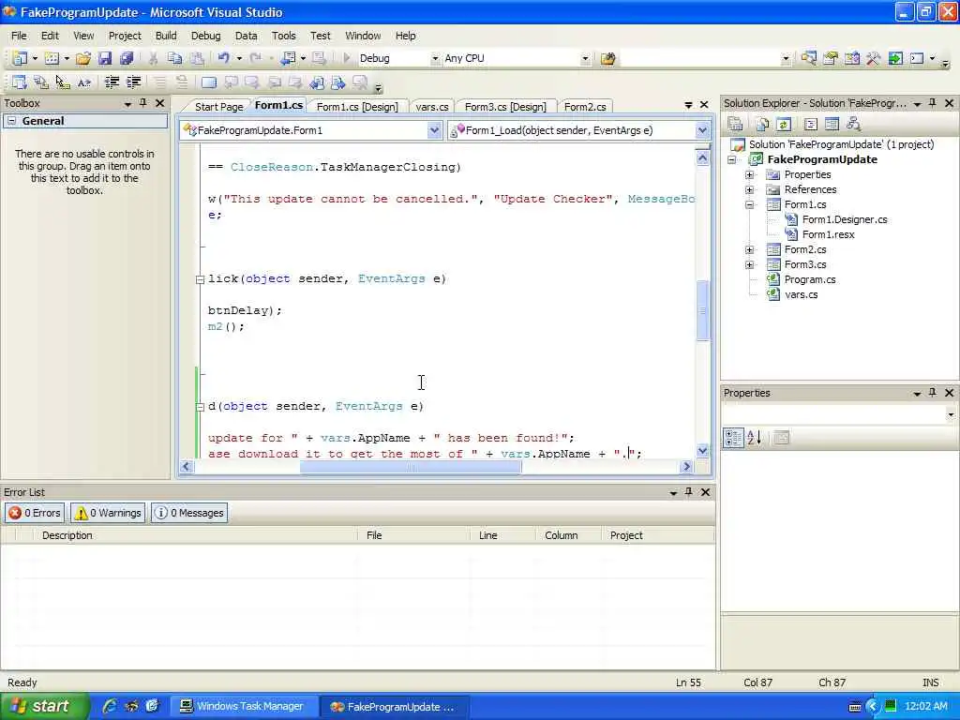Click the Save All icon
The image size is (960, 720).
click(127, 58)
